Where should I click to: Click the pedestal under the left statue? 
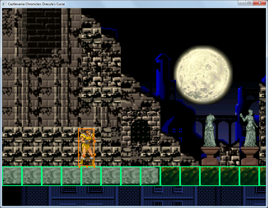coord(210,156)
